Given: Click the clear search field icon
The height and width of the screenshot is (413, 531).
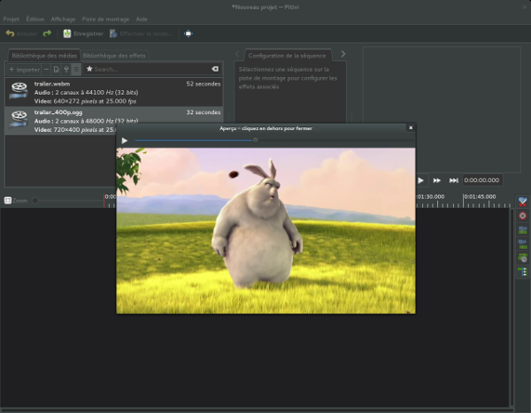Looking at the screenshot, I should (x=214, y=68).
